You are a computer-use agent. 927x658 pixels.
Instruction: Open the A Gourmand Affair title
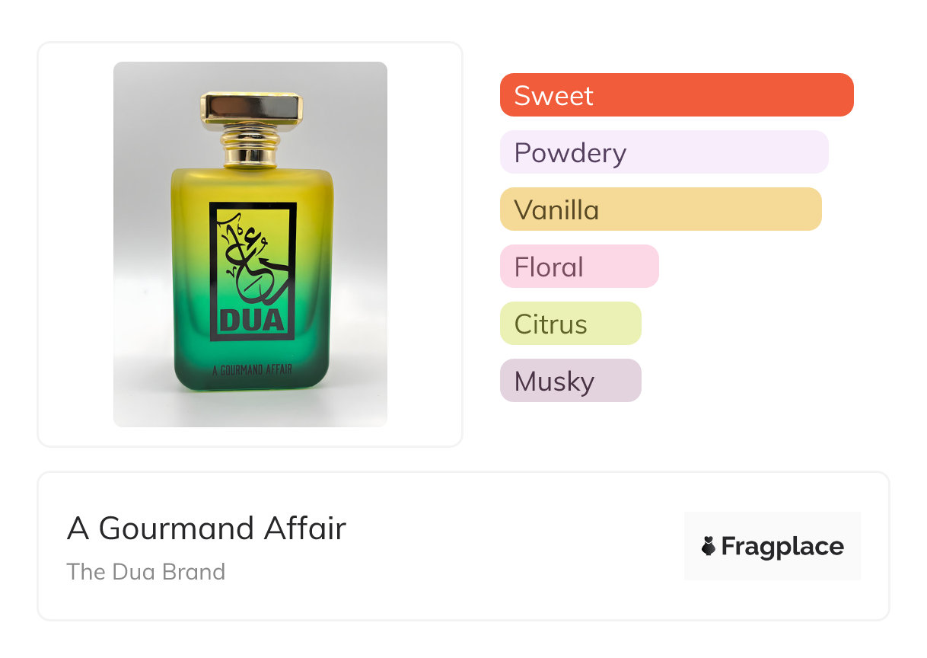(x=206, y=528)
